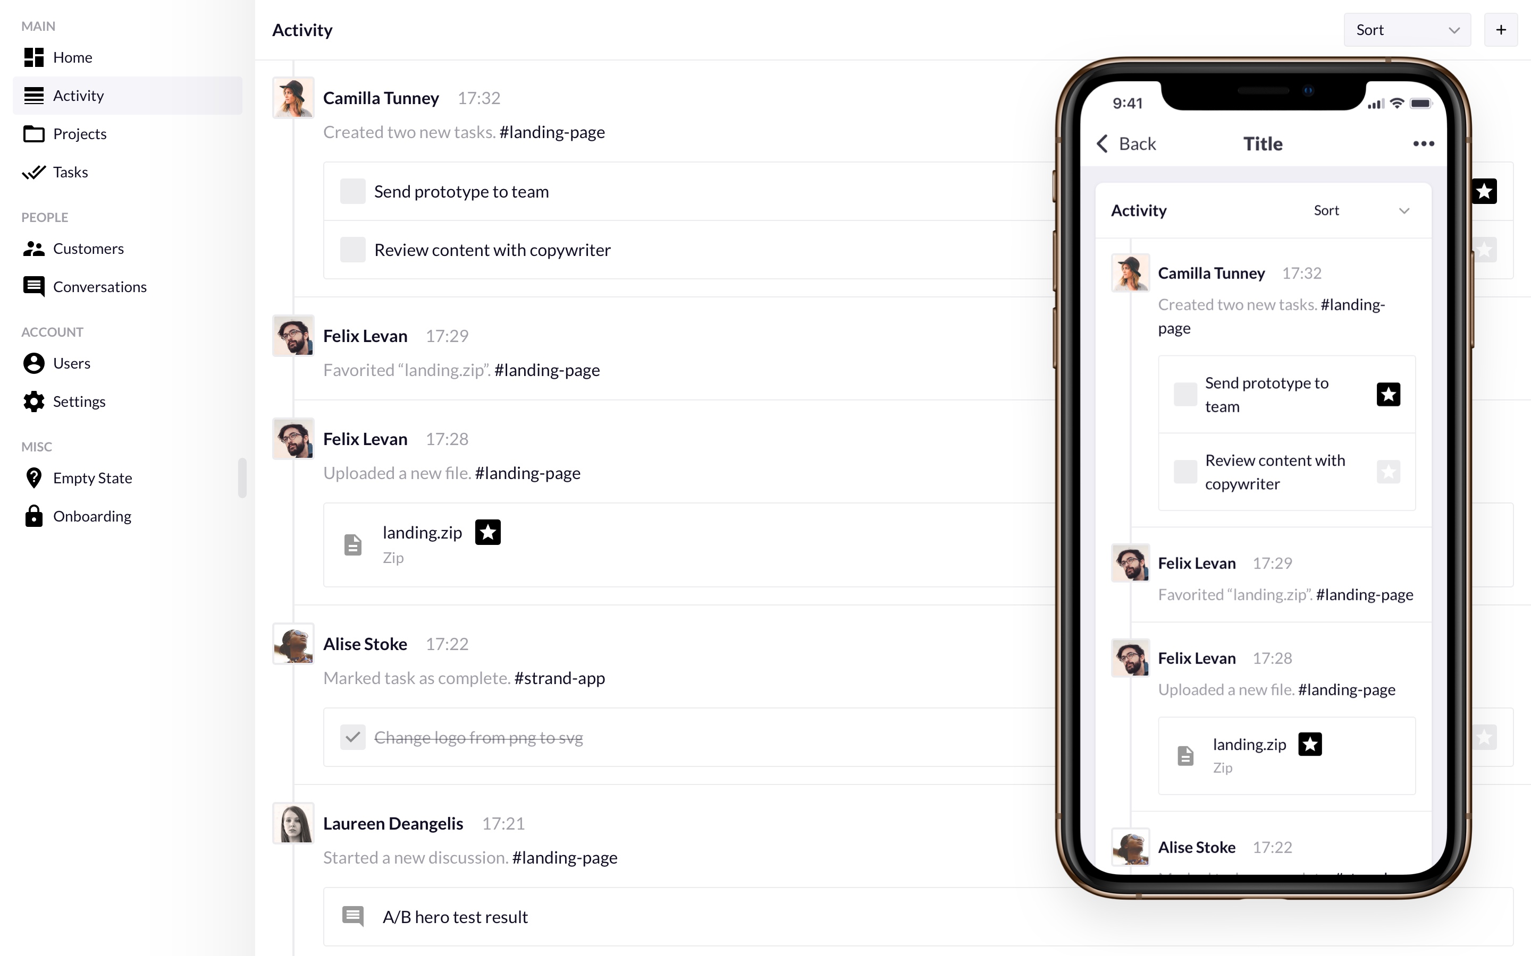Toggle checkbox for Review content with copywriter
1531x956 pixels.
pos(351,250)
